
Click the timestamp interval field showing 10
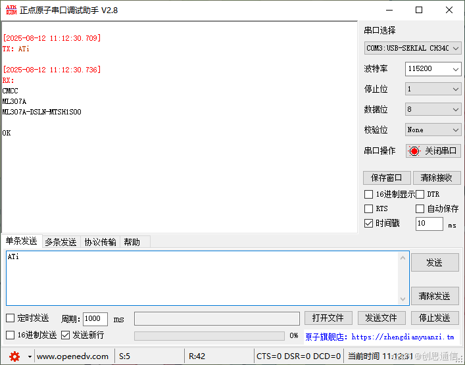tap(429, 224)
